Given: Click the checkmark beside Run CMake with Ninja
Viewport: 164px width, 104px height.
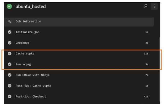Looking at the screenshot, I should tap(9, 75).
